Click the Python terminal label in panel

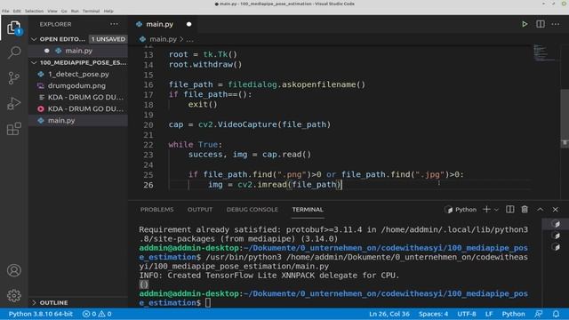coord(461,210)
